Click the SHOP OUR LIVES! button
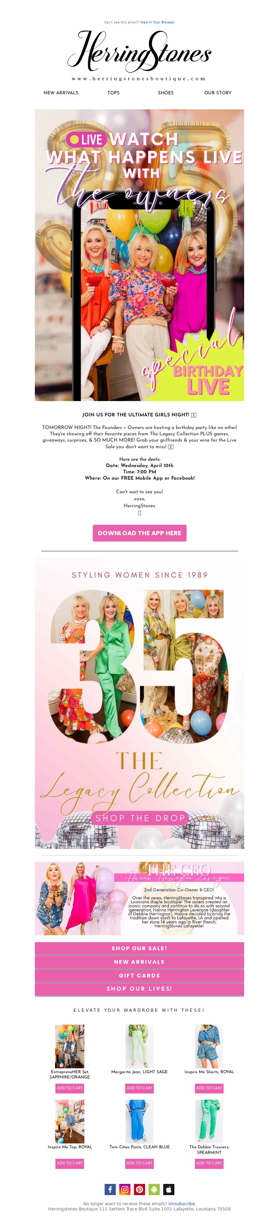The image size is (279, 1229). point(139,989)
